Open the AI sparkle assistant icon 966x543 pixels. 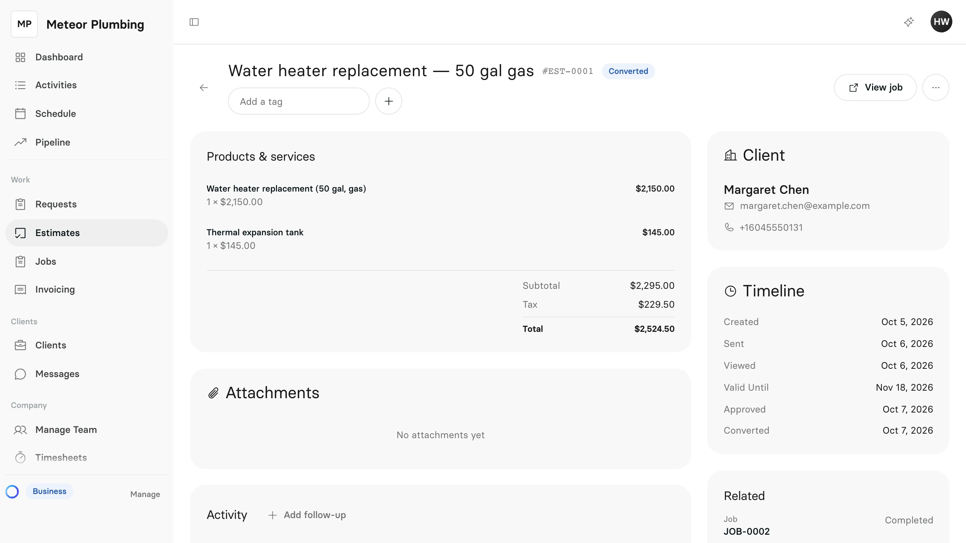click(909, 22)
